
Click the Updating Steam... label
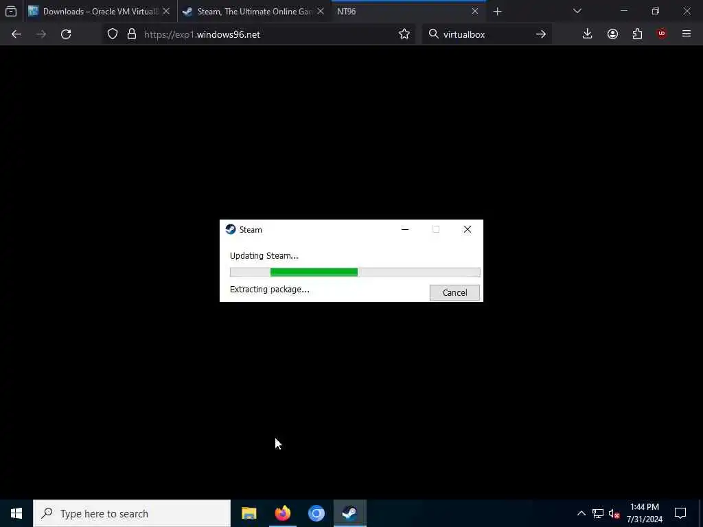[x=264, y=256]
